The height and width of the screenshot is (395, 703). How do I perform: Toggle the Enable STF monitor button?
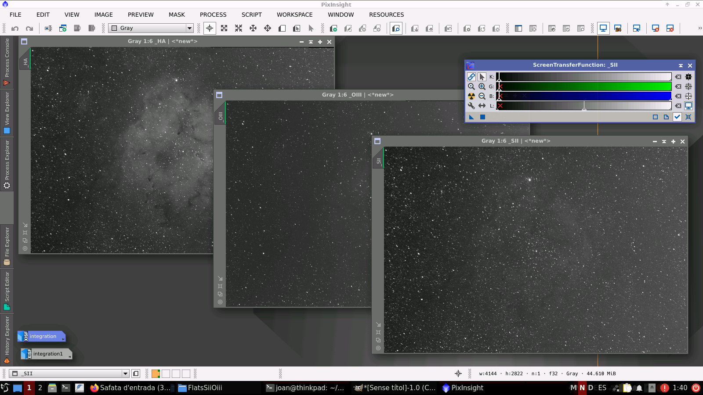pos(689,106)
